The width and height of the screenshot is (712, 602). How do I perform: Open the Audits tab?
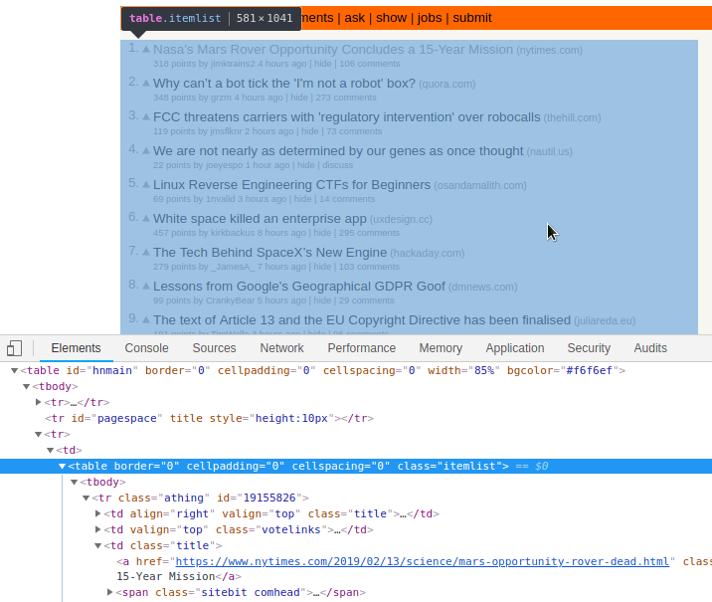coord(650,348)
